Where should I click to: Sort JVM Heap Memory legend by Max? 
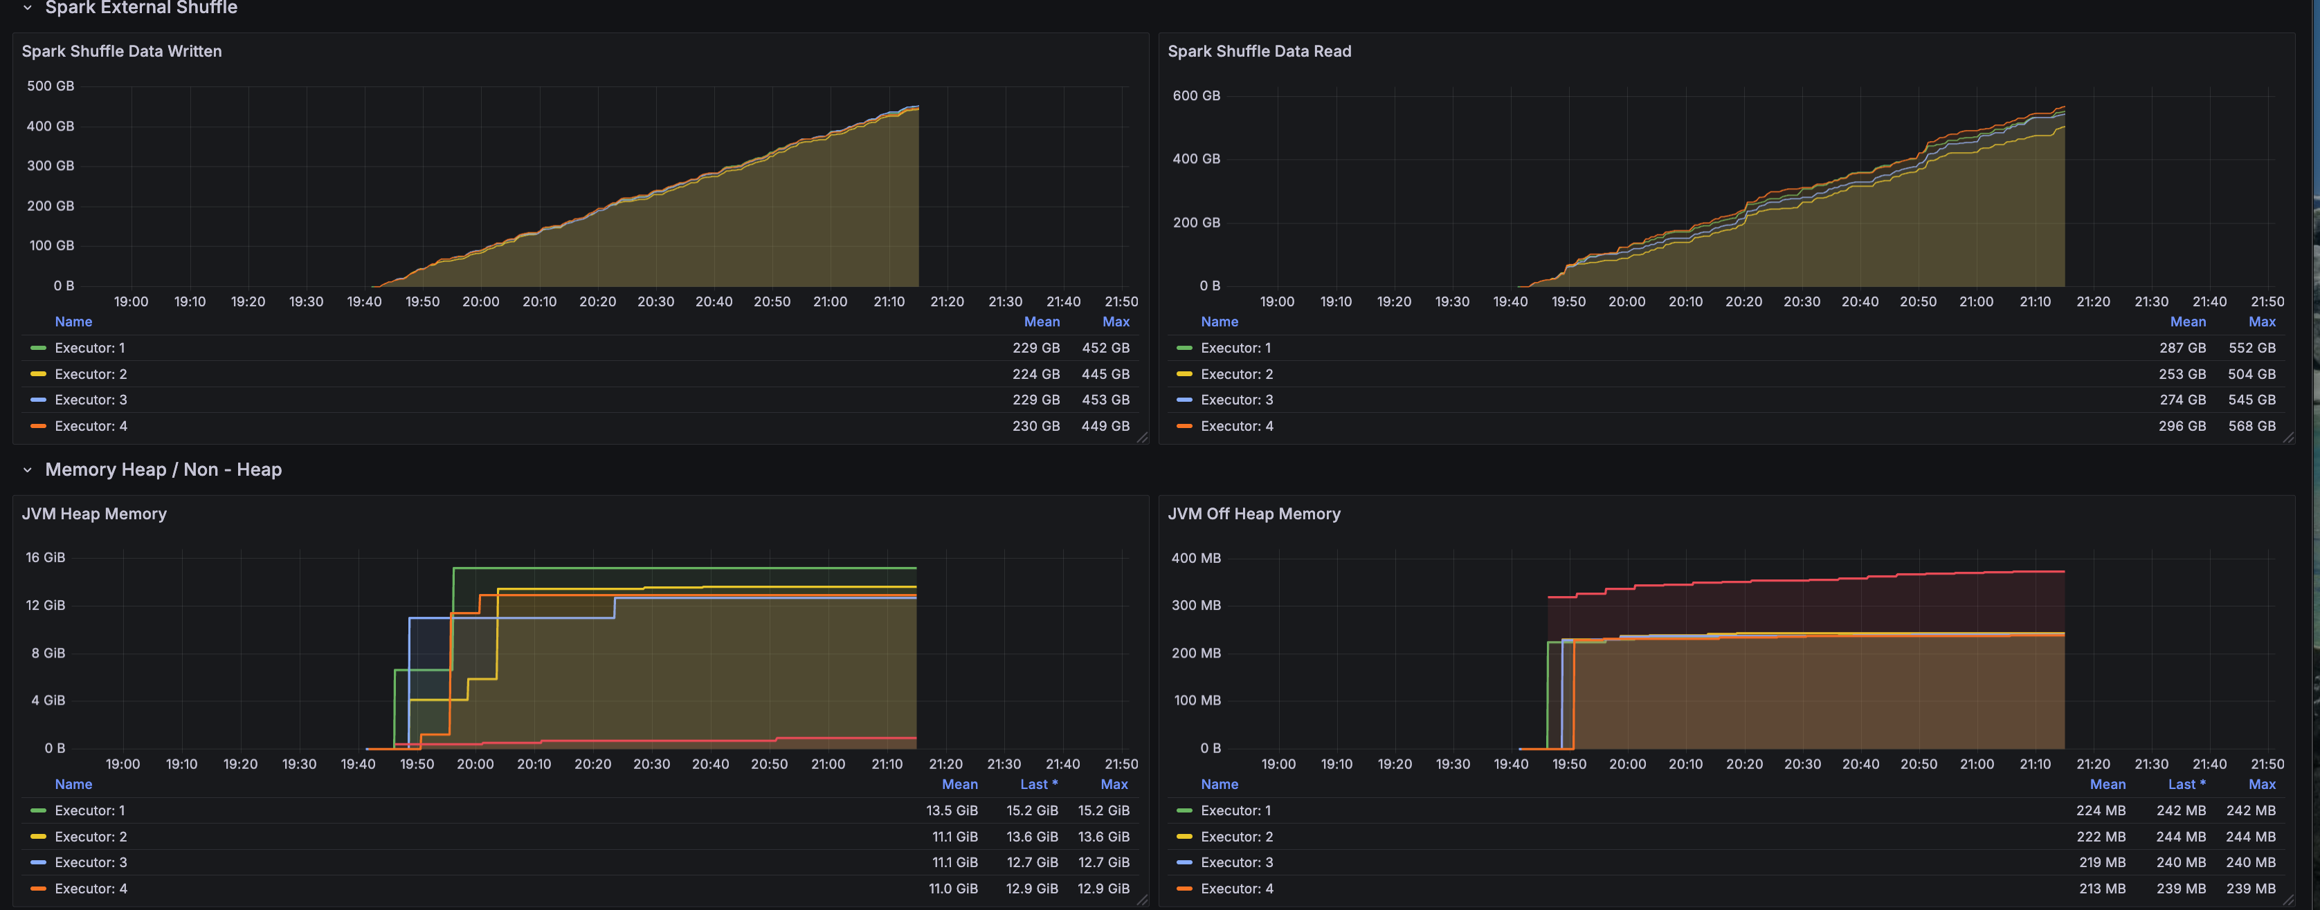tap(1114, 785)
